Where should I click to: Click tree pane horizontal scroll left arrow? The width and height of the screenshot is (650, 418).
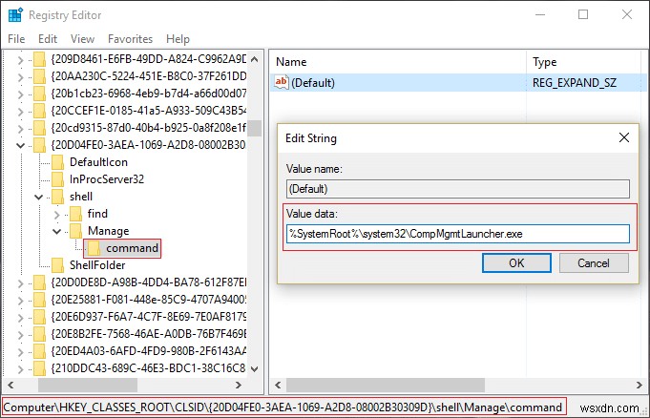(x=10, y=386)
